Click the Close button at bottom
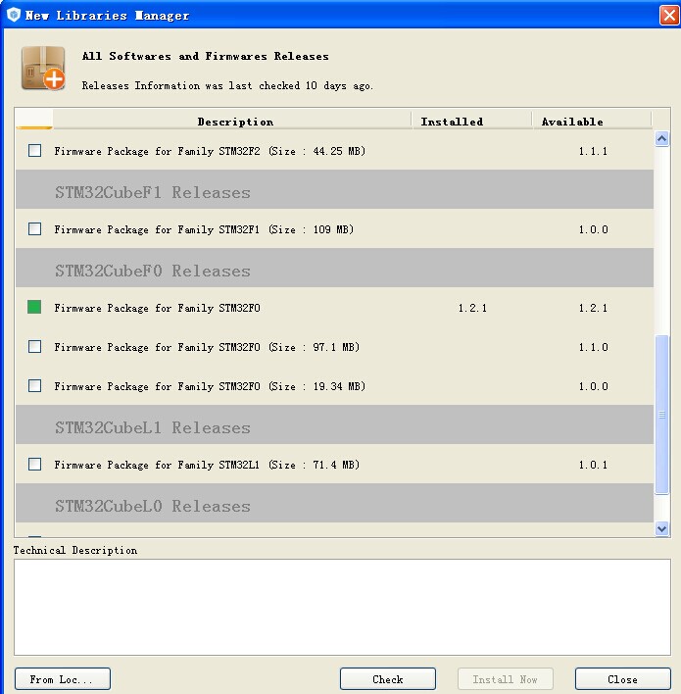681x694 pixels. (622, 679)
